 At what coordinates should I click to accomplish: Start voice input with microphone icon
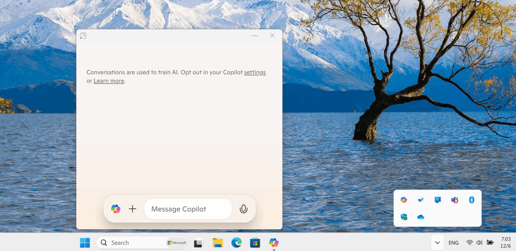243,209
